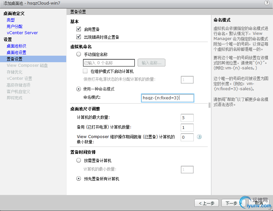Select the 按需置备计算机 radio button
Viewport: 273px width, 211px height.
79,160
